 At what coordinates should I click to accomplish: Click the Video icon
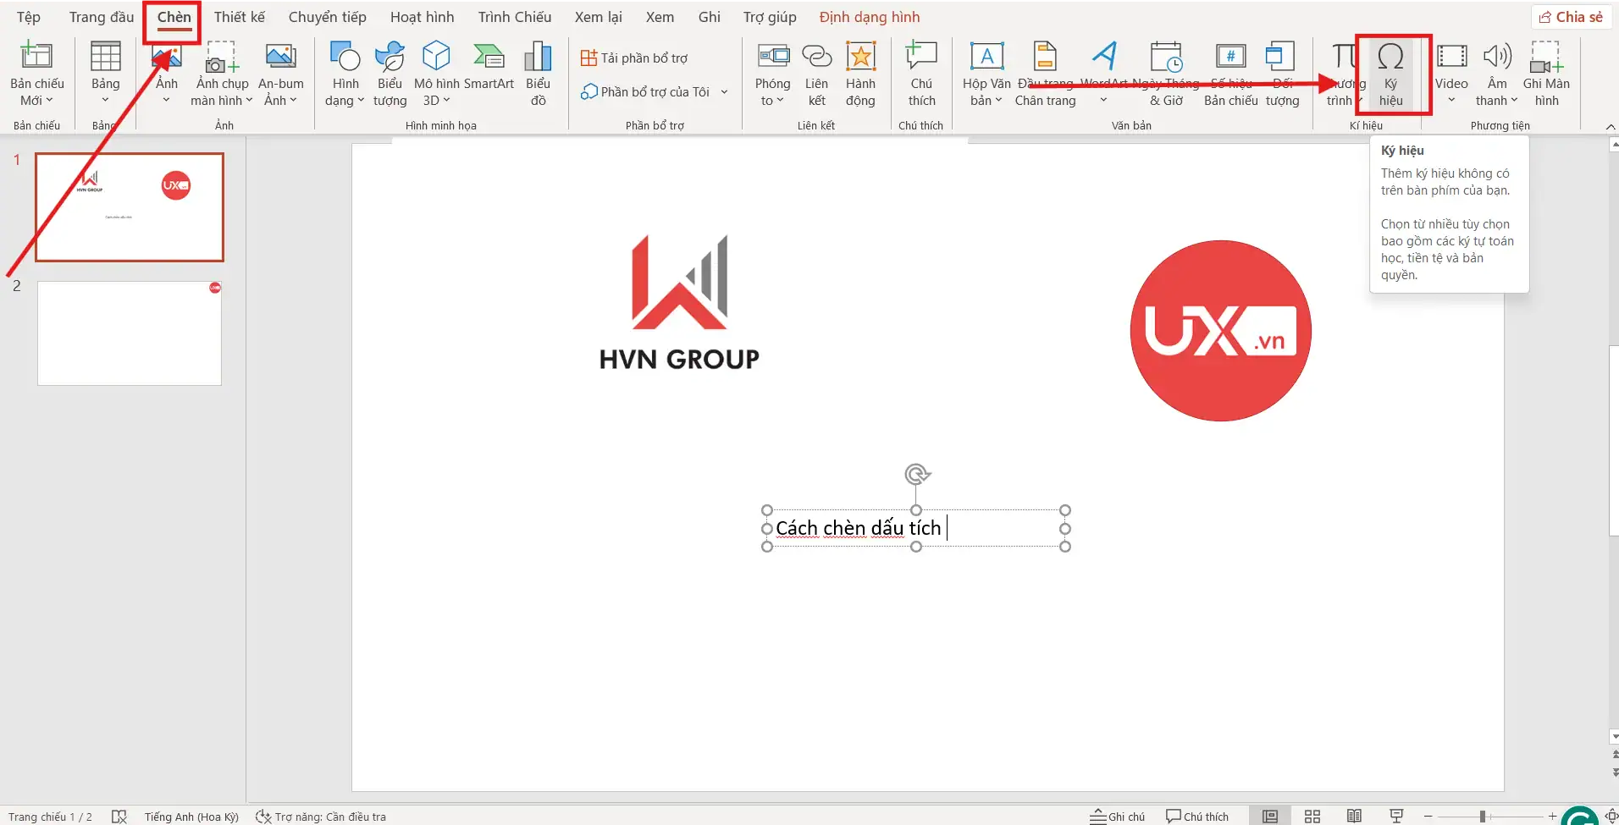pyautogui.click(x=1451, y=57)
